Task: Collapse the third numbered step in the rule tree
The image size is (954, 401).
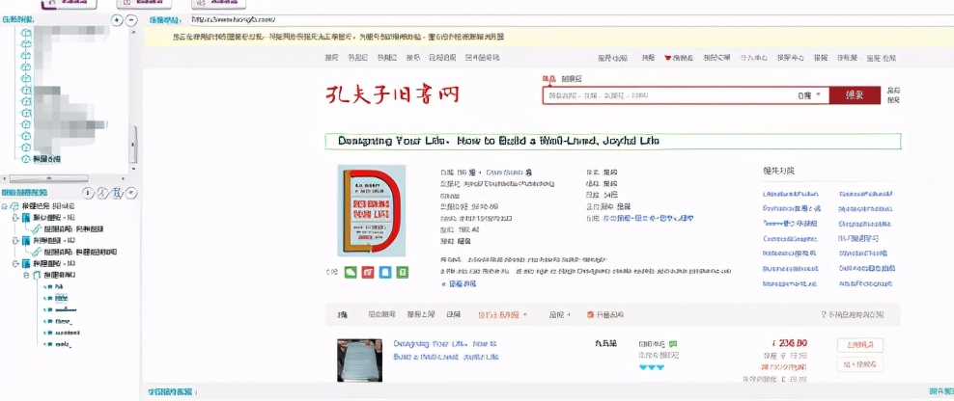Action: [x=15, y=264]
